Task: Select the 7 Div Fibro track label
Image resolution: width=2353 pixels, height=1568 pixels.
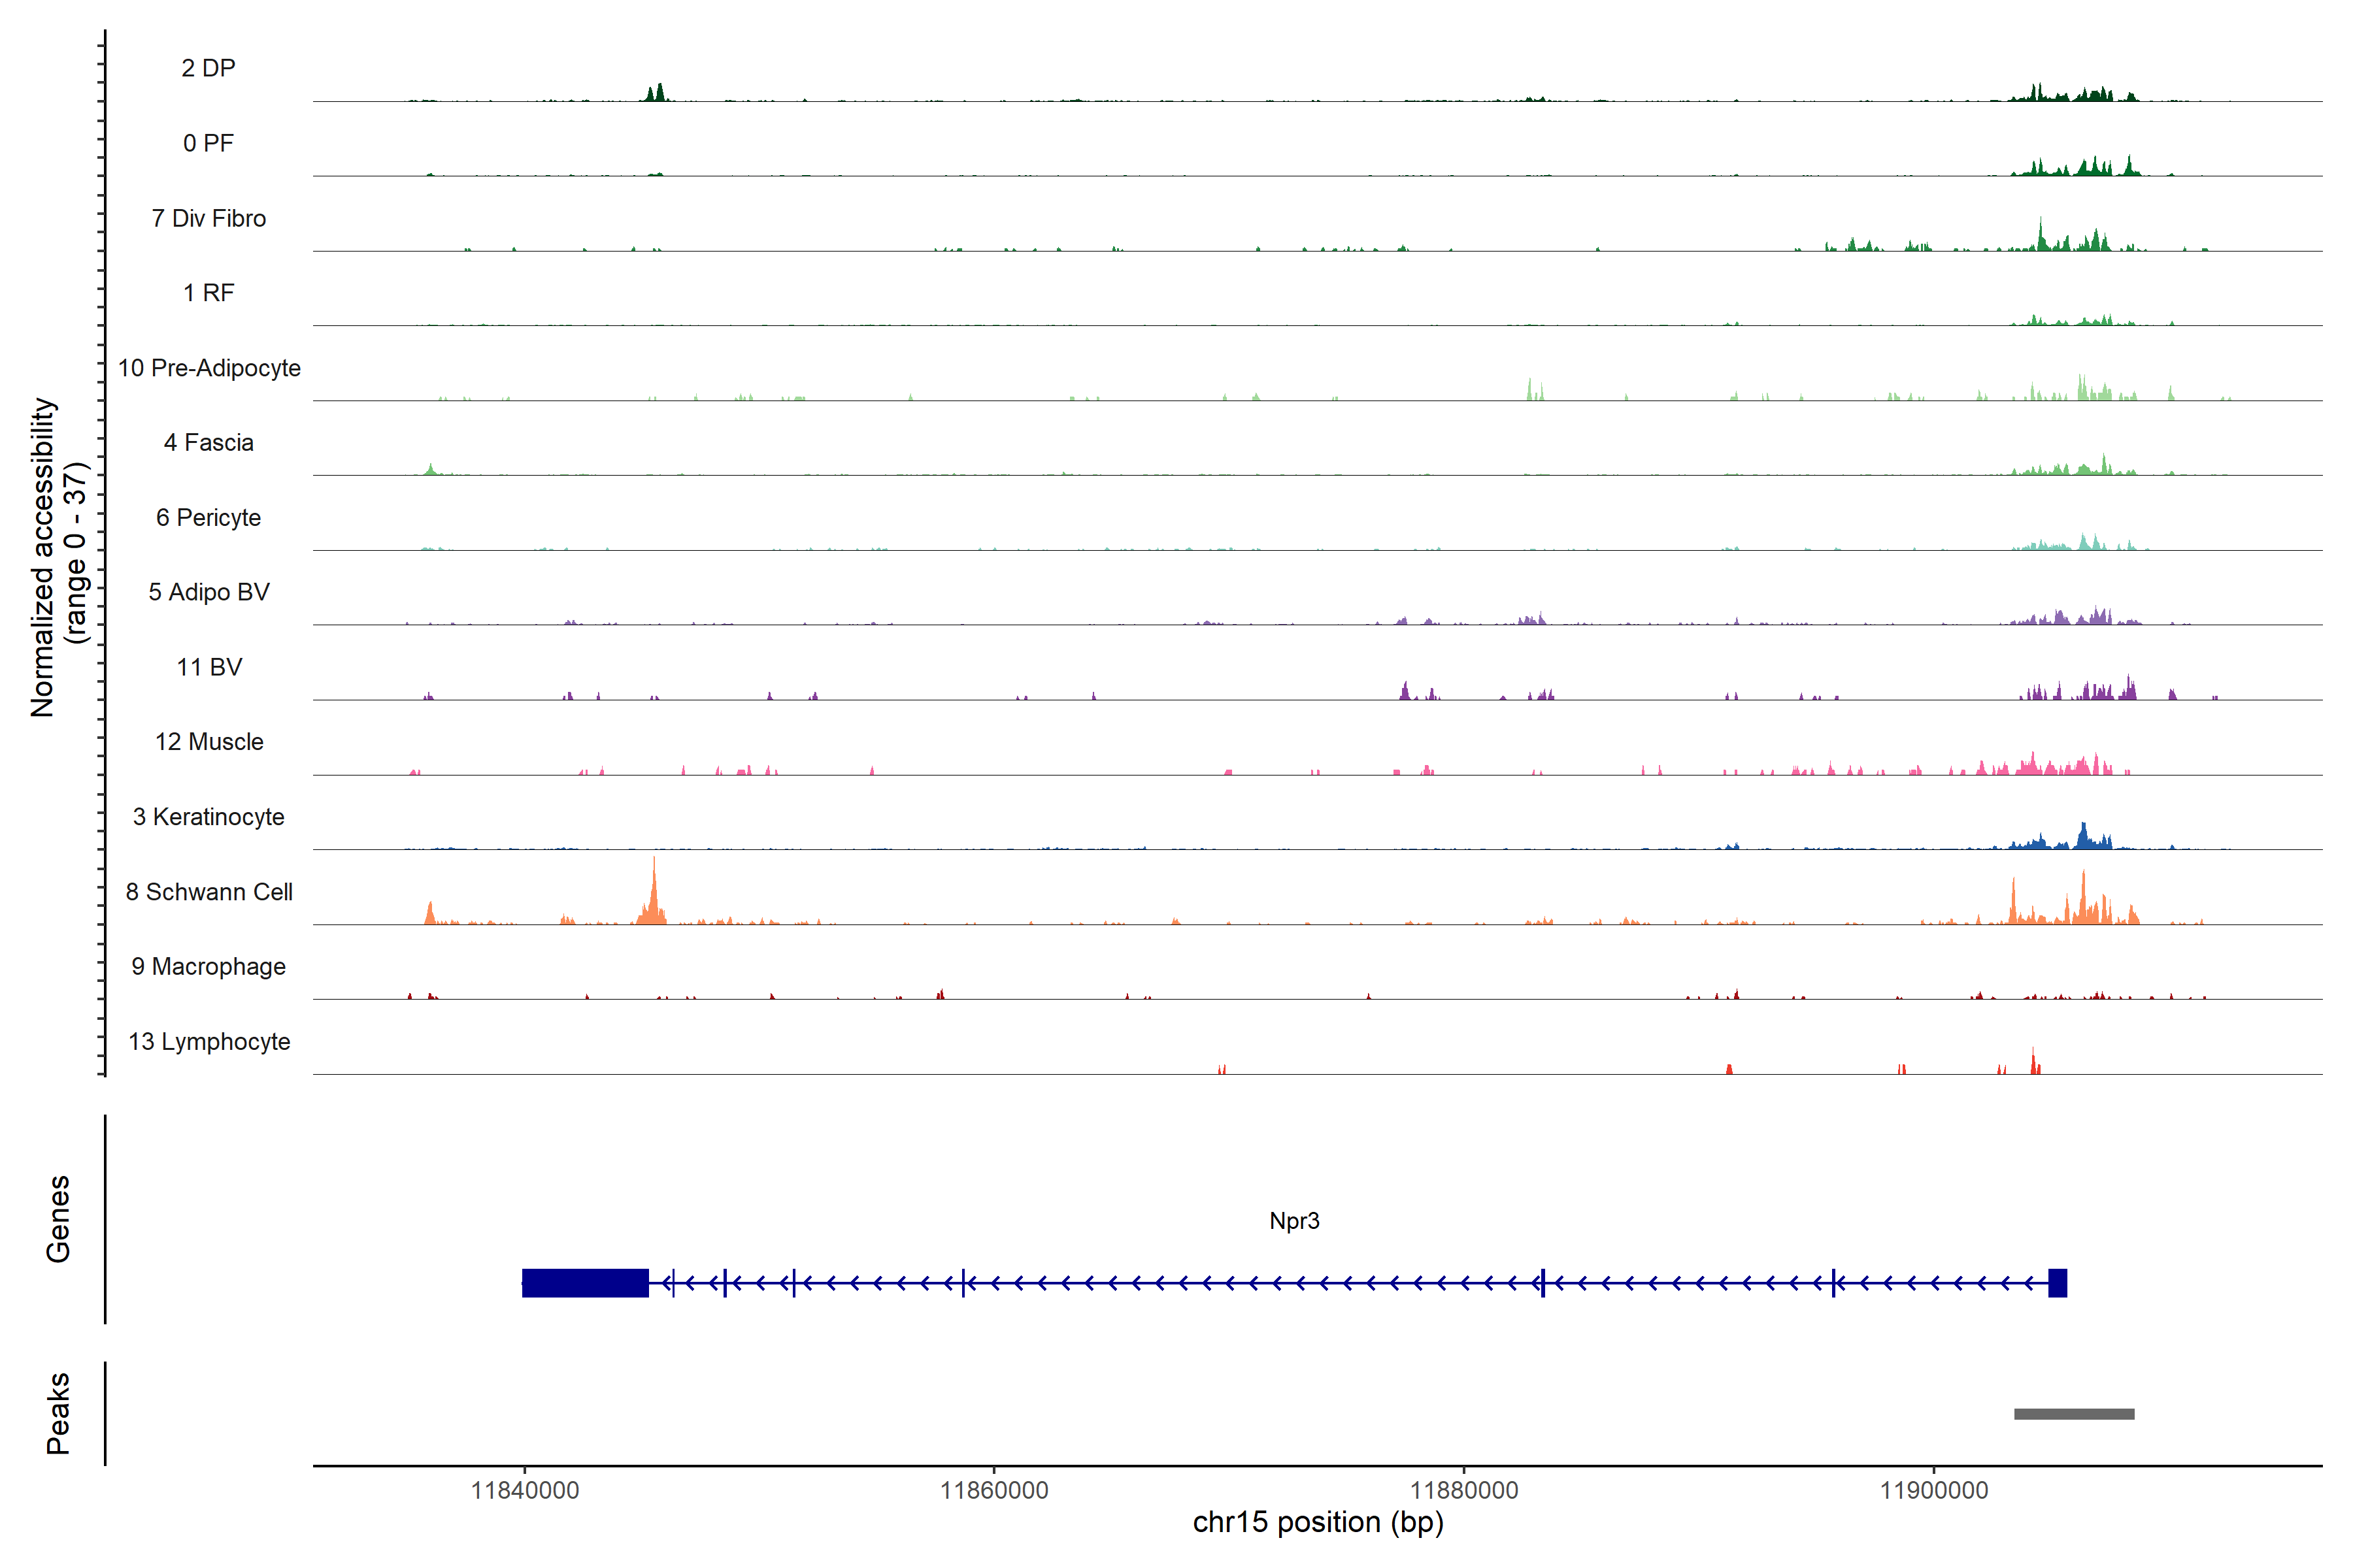Action: tap(208, 218)
